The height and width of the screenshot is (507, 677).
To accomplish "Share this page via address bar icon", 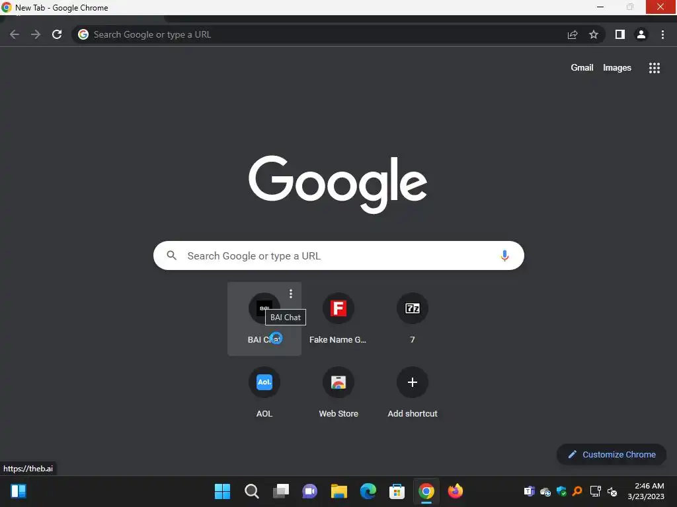I will coord(573,34).
